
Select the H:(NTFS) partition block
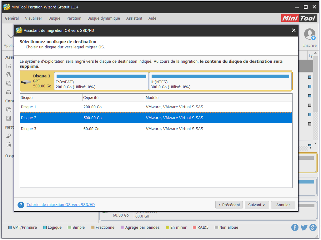(220, 81)
